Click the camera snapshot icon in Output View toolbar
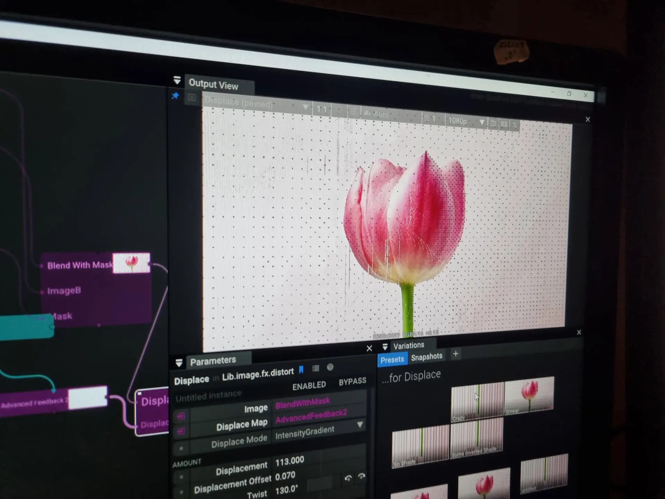The height and width of the screenshot is (499, 665). pyautogui.click(x=493, y=123)
